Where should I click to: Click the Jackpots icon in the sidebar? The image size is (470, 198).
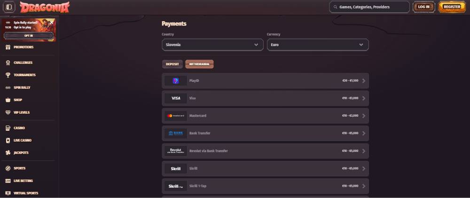coord(8,153)
